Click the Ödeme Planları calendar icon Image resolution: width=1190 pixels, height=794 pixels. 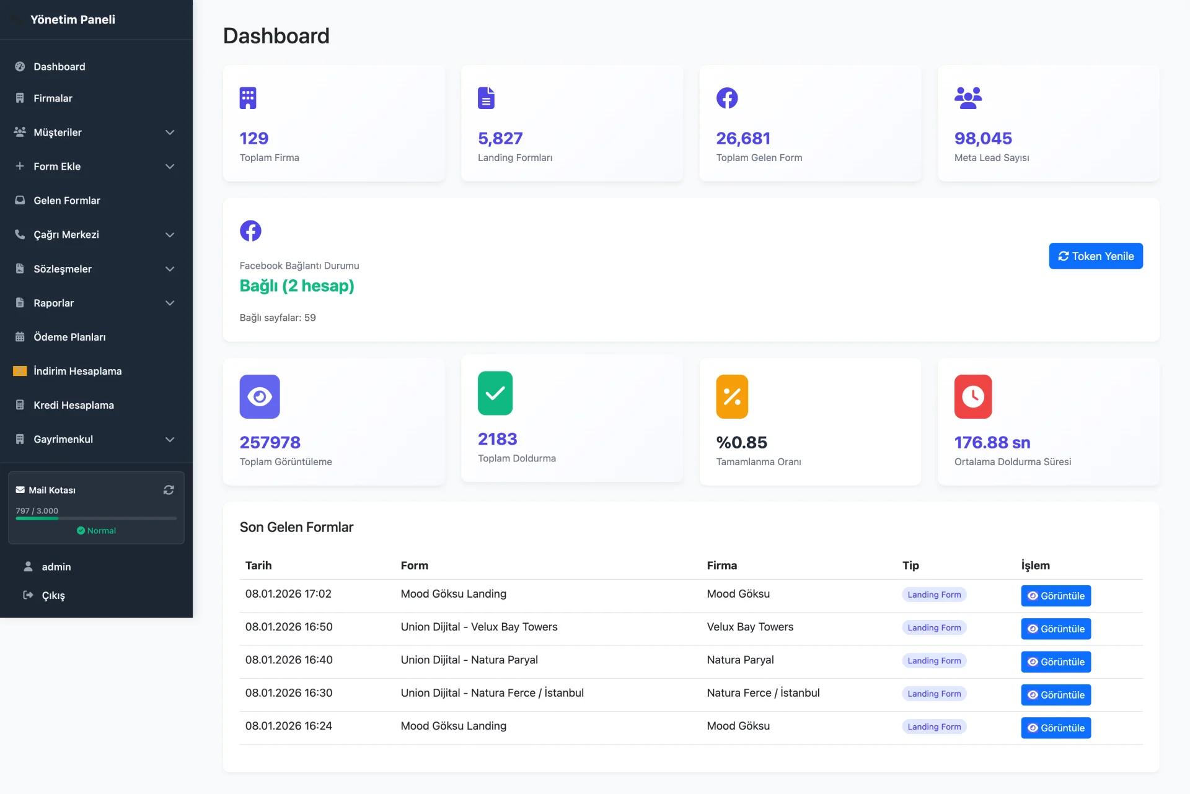(20, 337)
